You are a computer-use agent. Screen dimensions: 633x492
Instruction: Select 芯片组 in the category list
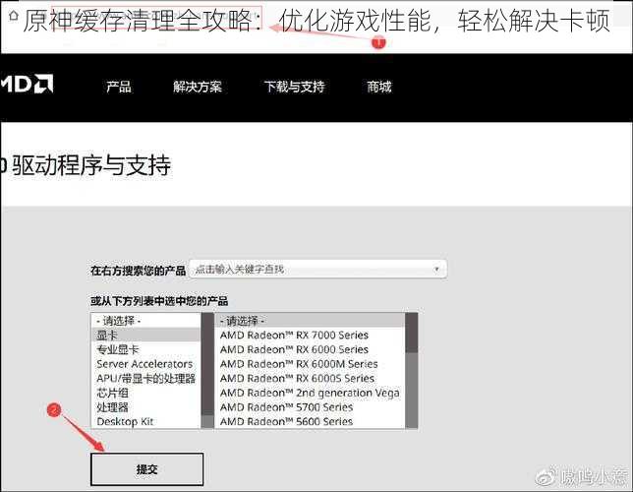click(145, 393)
